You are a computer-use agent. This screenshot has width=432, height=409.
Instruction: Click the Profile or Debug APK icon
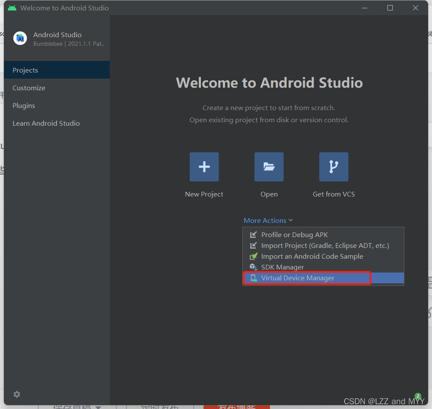tap(253, 235)
